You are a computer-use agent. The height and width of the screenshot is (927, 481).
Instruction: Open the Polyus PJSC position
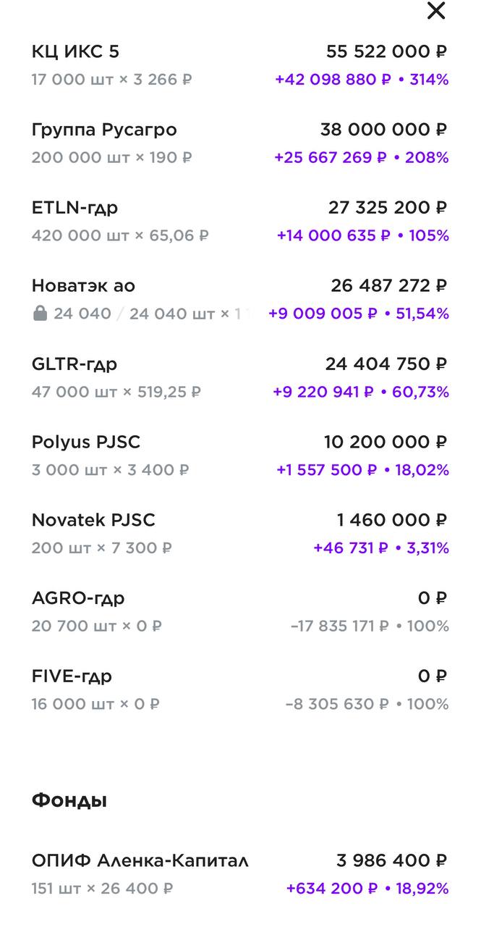(x=86, y=442)
